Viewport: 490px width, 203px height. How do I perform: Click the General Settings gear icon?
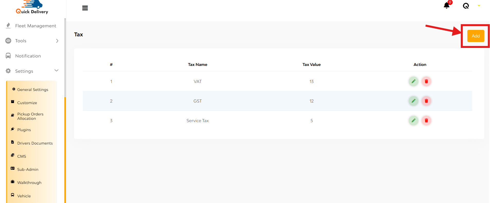pos(14,89)
